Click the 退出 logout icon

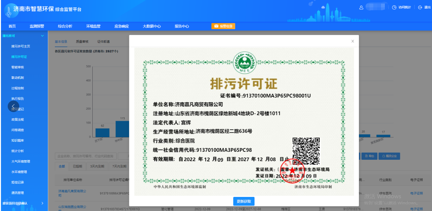coord(420,7)
